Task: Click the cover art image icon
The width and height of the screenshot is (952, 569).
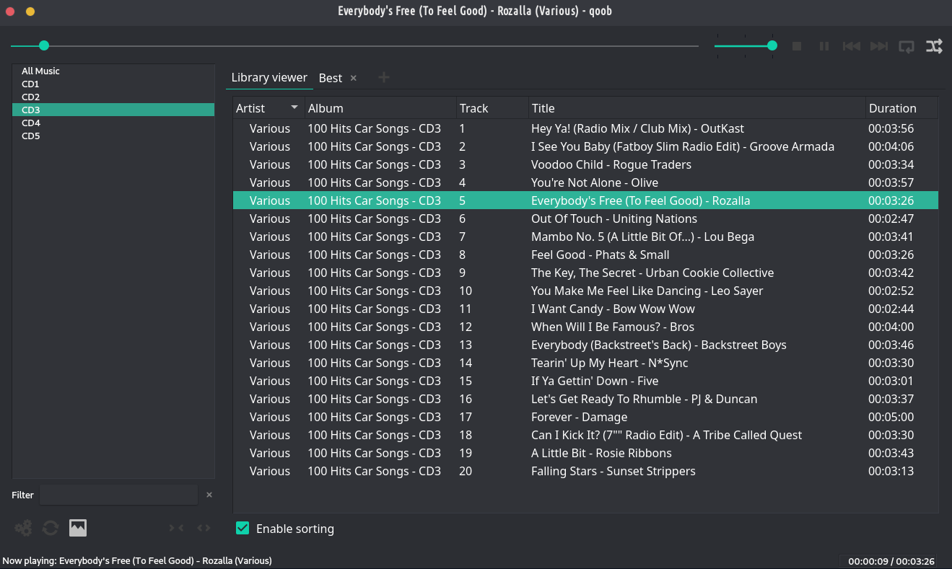Action: click(x=78, y=528)
